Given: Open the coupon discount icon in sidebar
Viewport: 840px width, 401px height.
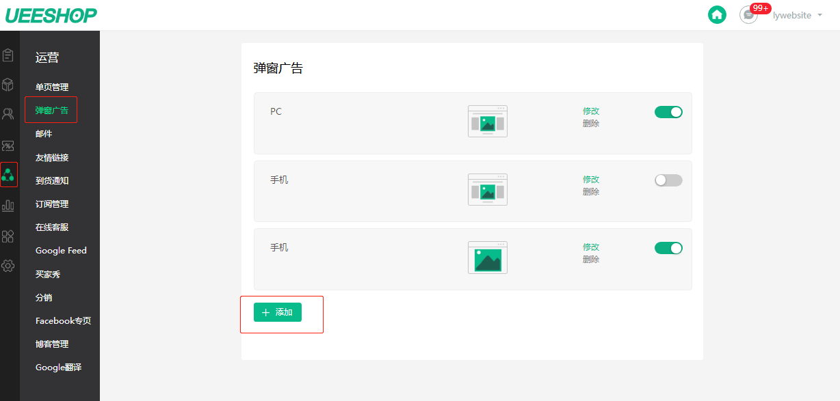Looking at the screenshot, I should click(x=8, y=146).
